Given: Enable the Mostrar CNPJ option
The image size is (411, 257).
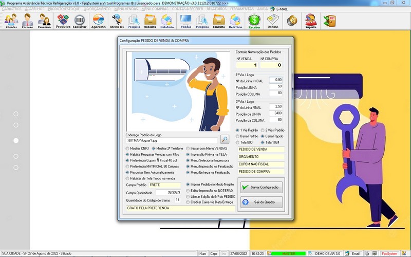Looking at the screenshot, I should [128, 148].
